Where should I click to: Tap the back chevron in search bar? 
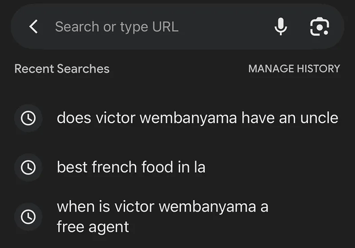click(x=33, y=27)
